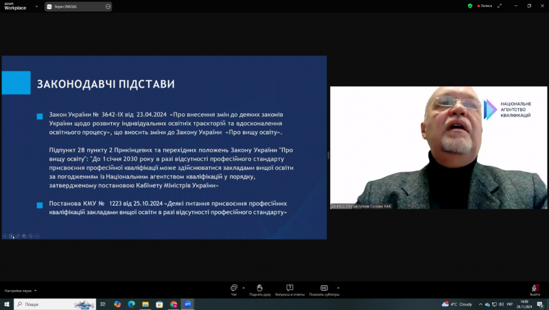Image resolution: width=549 pixels, height=310 pixels.
Task: Open the Windows Start menu
Action: (x=6, y=304)
